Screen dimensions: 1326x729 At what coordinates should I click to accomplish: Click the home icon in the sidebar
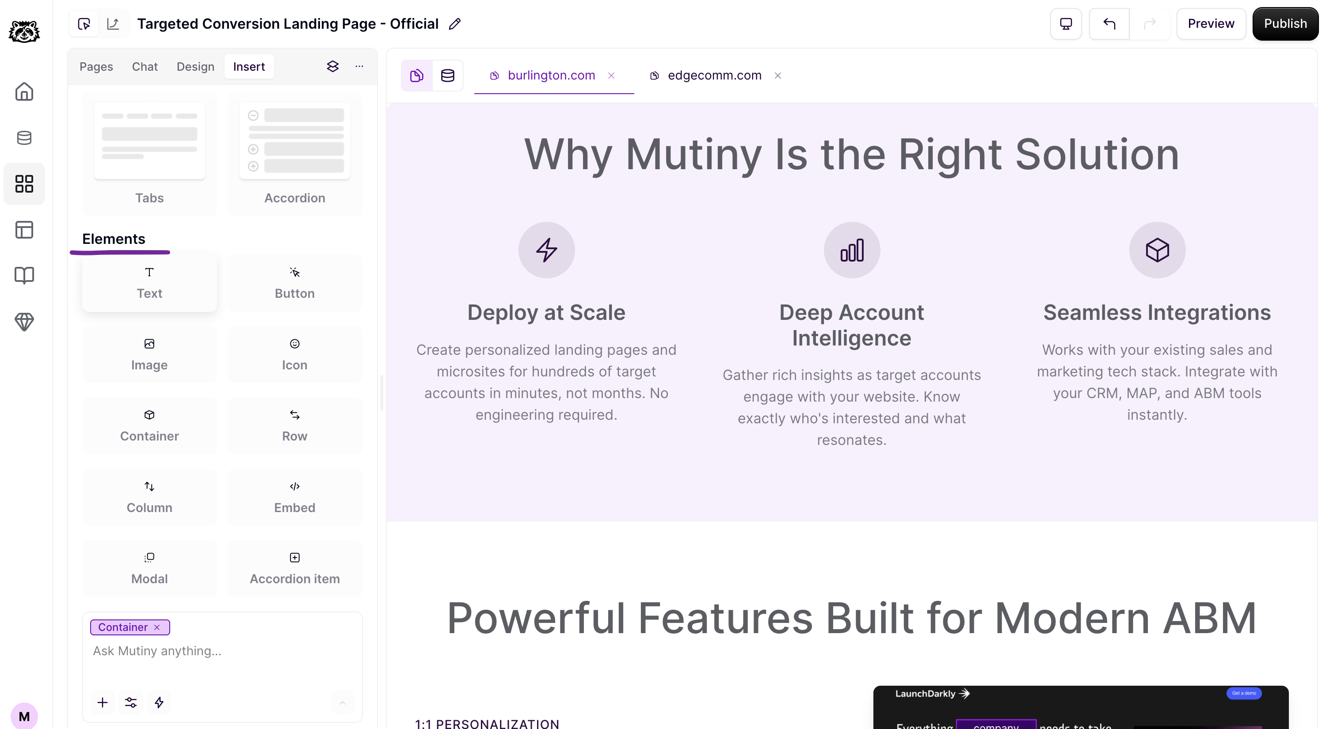point(24,91)
